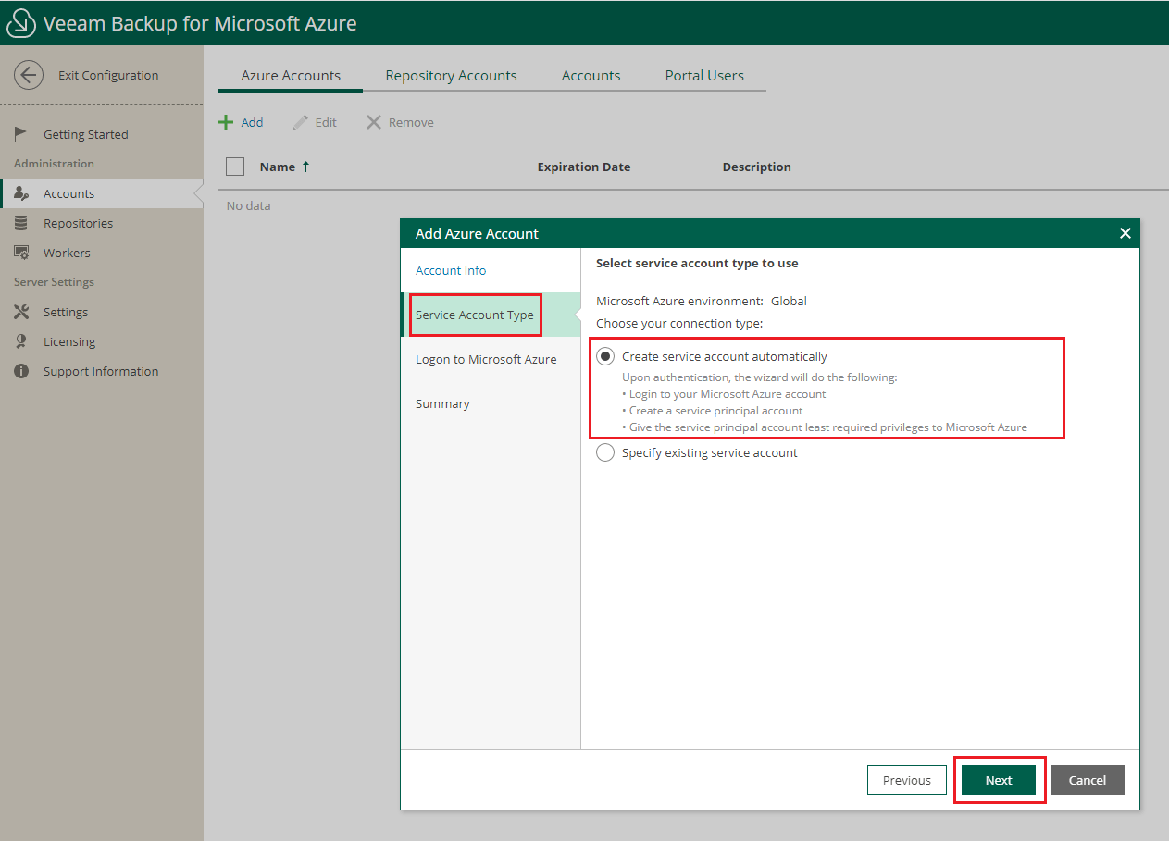The image size is (1169, 841).
Task: Click the Accounts user-key icon in sidebar
Action: [21, 193]
